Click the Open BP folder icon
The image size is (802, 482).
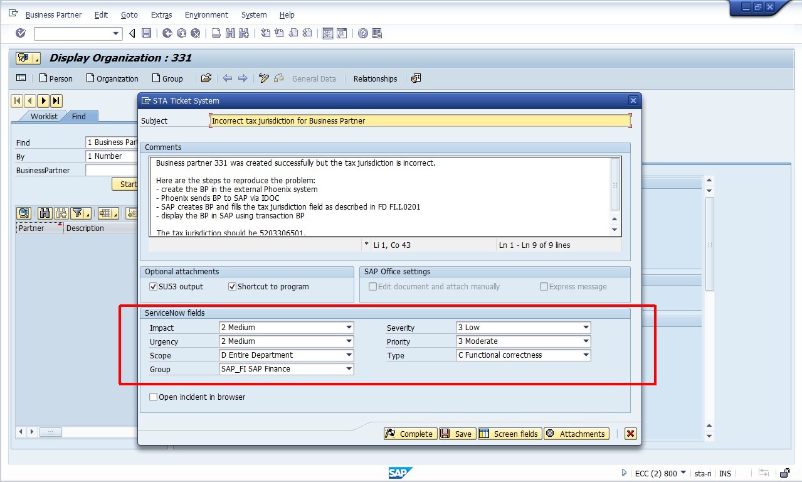tap(206, 78)
